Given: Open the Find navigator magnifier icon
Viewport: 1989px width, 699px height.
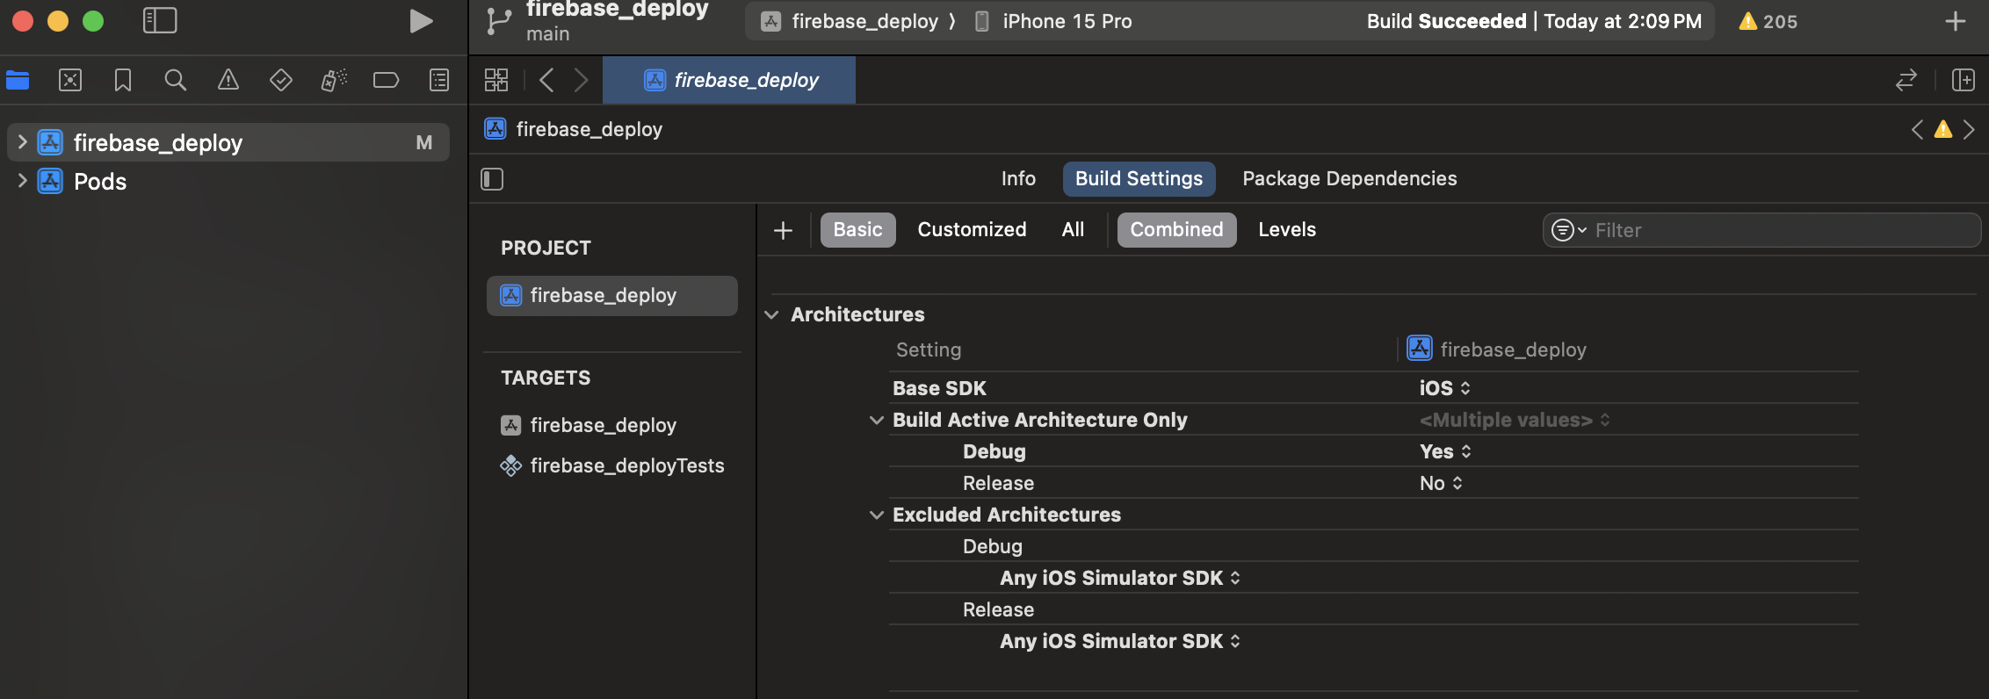Looking at the screenshot, I should (176, 81).
